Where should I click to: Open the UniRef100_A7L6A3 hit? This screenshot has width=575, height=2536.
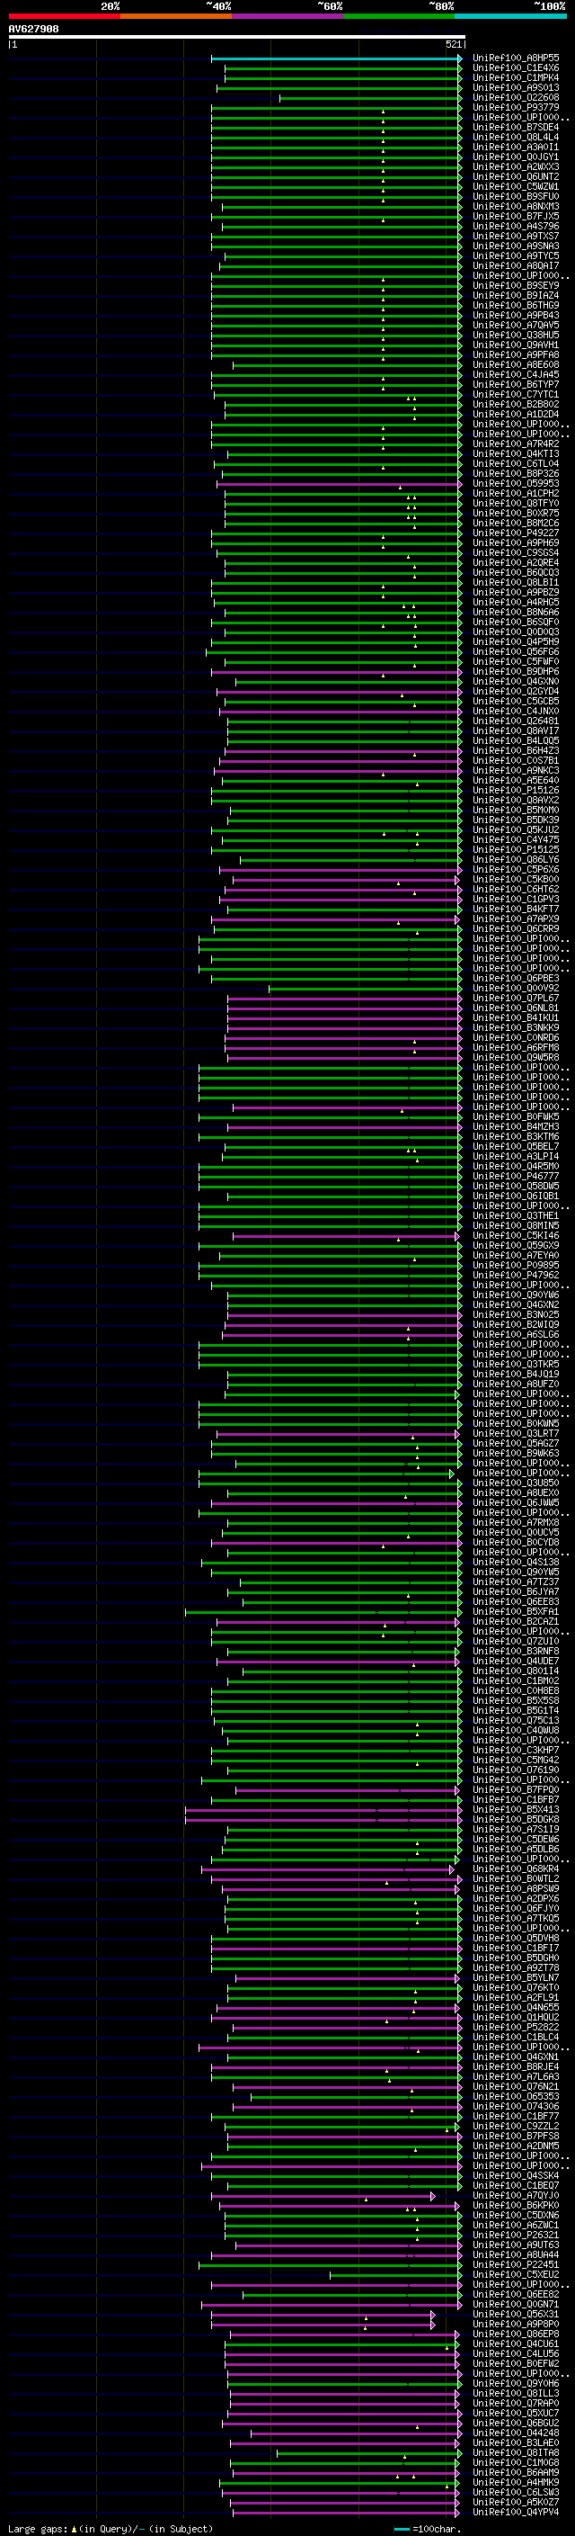515,2077
